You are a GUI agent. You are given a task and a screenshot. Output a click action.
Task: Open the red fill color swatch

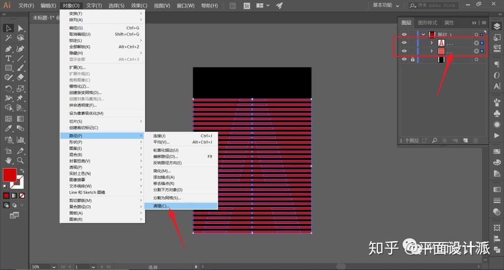(9, 175)
